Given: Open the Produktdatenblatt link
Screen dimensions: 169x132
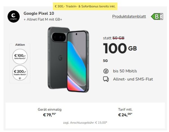Looking at the screenshot, I should click(129, 16).
